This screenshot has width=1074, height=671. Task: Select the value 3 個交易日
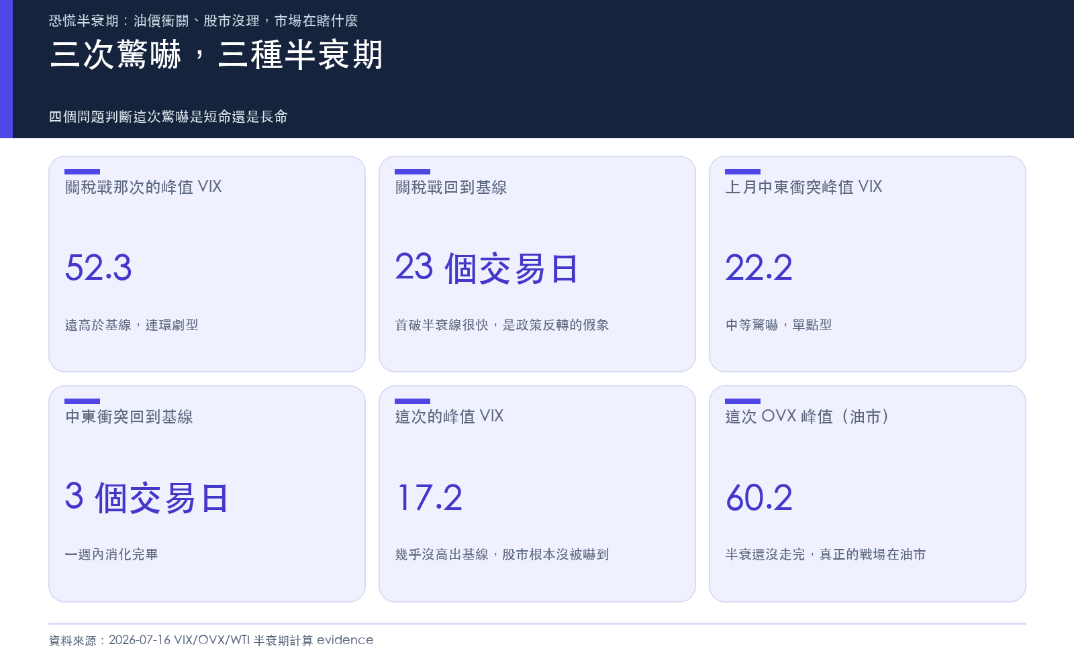(x=147, y=497)
